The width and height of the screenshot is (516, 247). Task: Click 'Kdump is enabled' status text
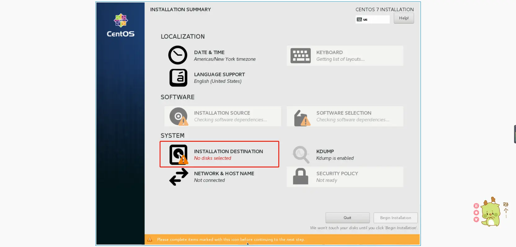pos(335,158)
